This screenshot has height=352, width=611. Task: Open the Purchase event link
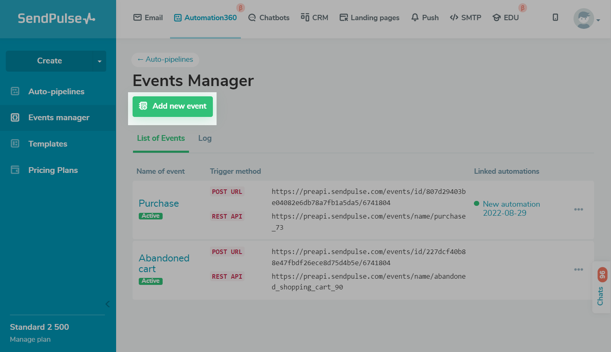pyautogui.click(x=159, y=203)
